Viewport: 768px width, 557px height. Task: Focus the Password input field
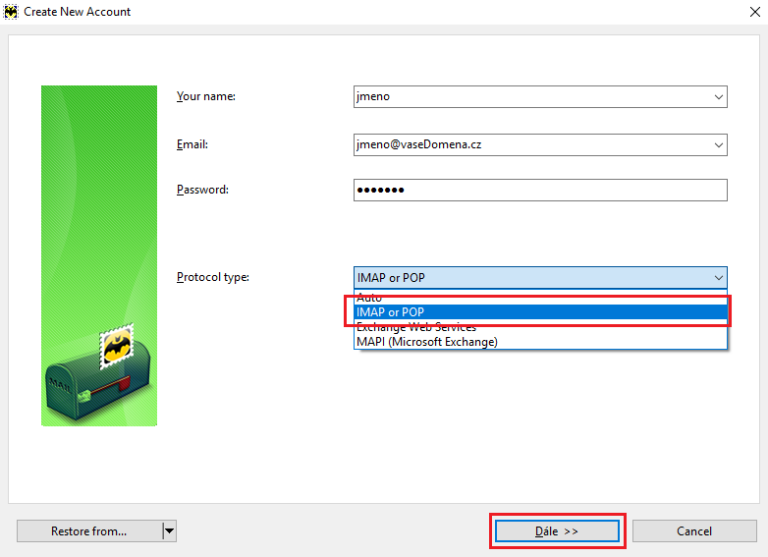pyautogui.click(x=540, y=190)
